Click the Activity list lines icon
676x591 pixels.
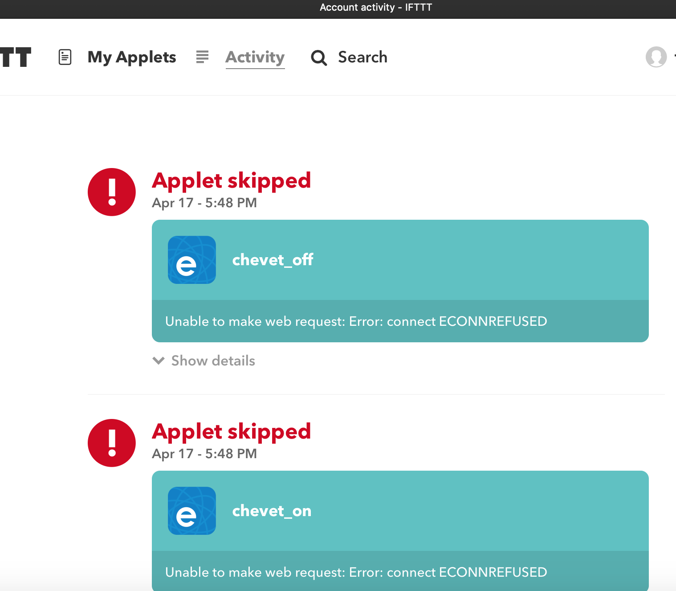(x=202, y=57)
